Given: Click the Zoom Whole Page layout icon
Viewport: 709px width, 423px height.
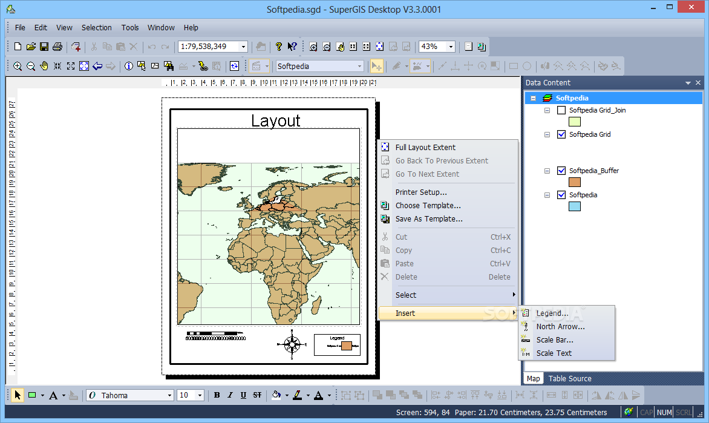Looking at the screenshot, I should click(x=380, y=47).
